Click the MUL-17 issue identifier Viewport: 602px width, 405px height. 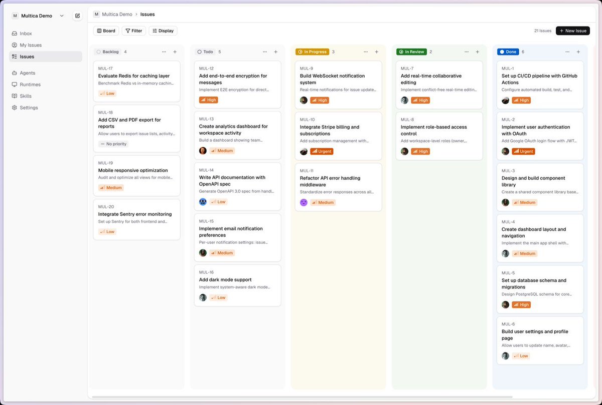click(105, 69)
